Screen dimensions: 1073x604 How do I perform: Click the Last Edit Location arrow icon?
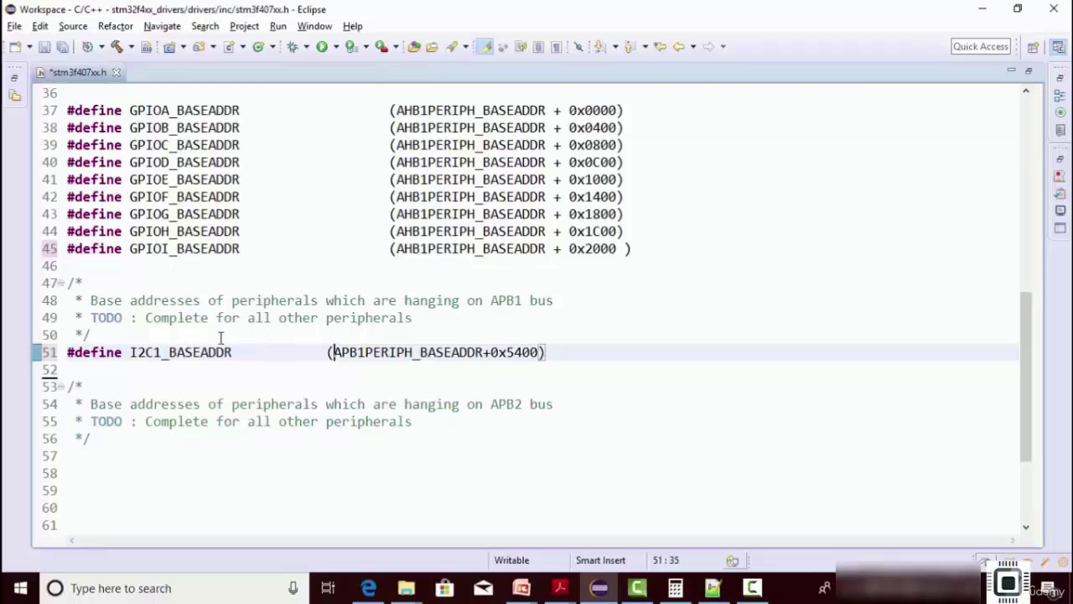point(660,47)
